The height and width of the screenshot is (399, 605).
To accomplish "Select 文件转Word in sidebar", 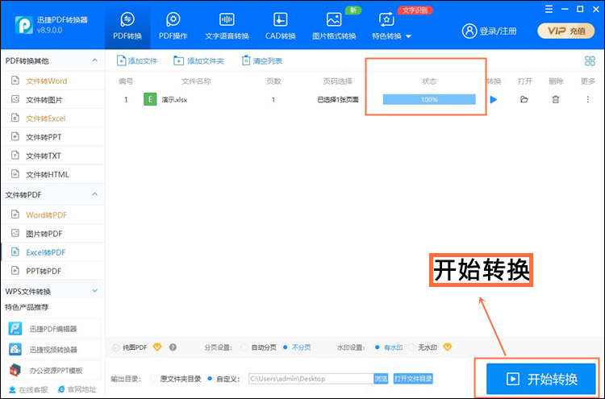I will [x=53, y=81].
